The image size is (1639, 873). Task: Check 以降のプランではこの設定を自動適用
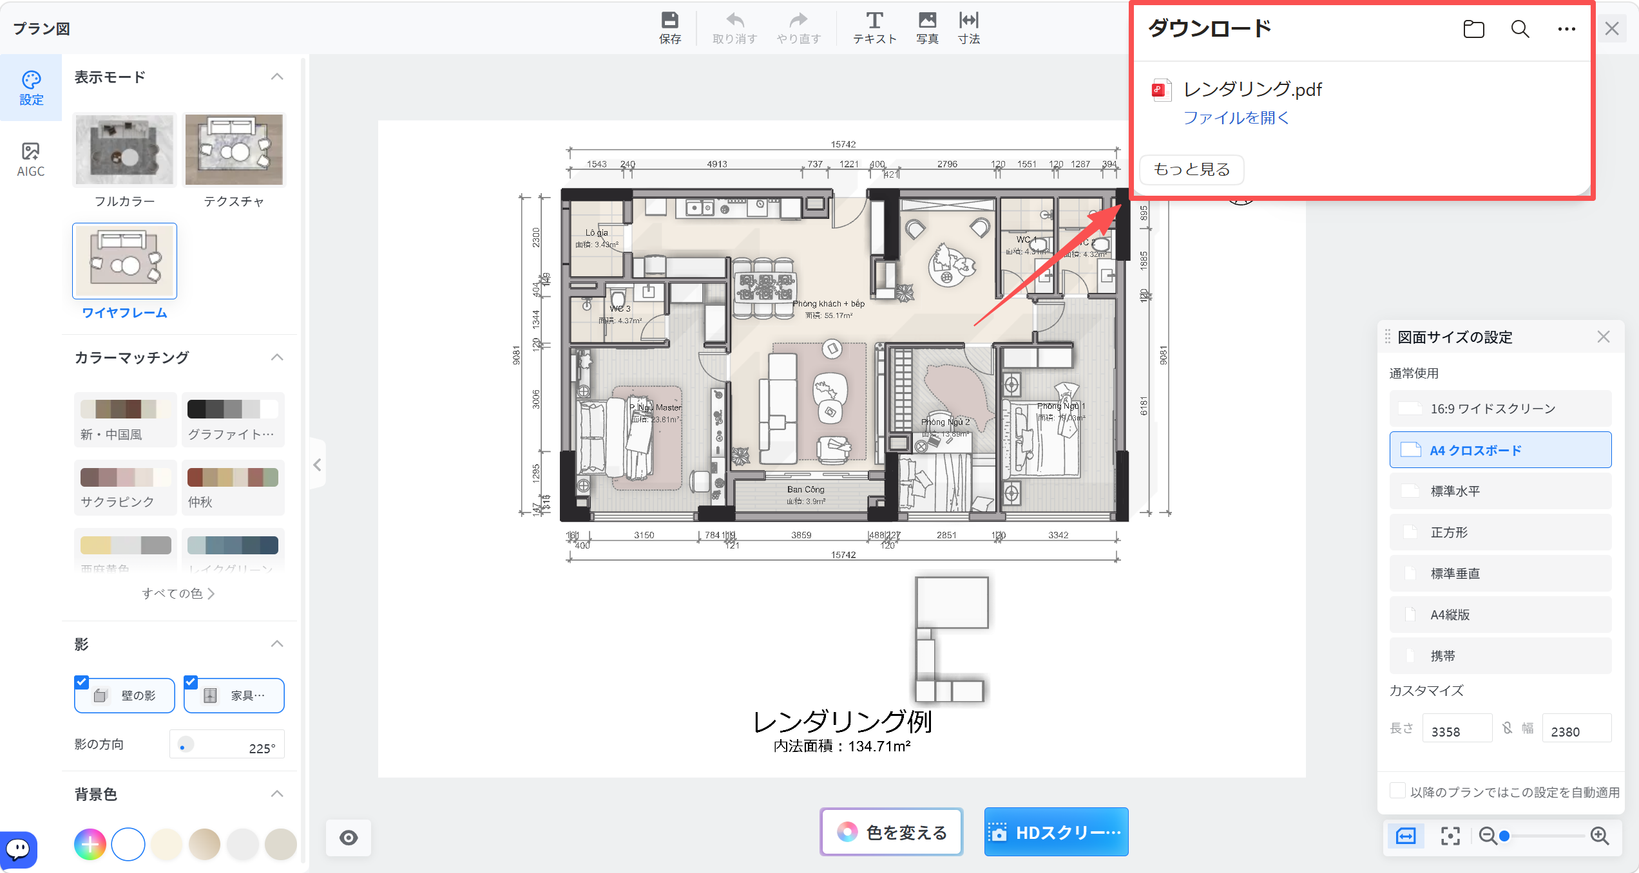(1397, 791)
